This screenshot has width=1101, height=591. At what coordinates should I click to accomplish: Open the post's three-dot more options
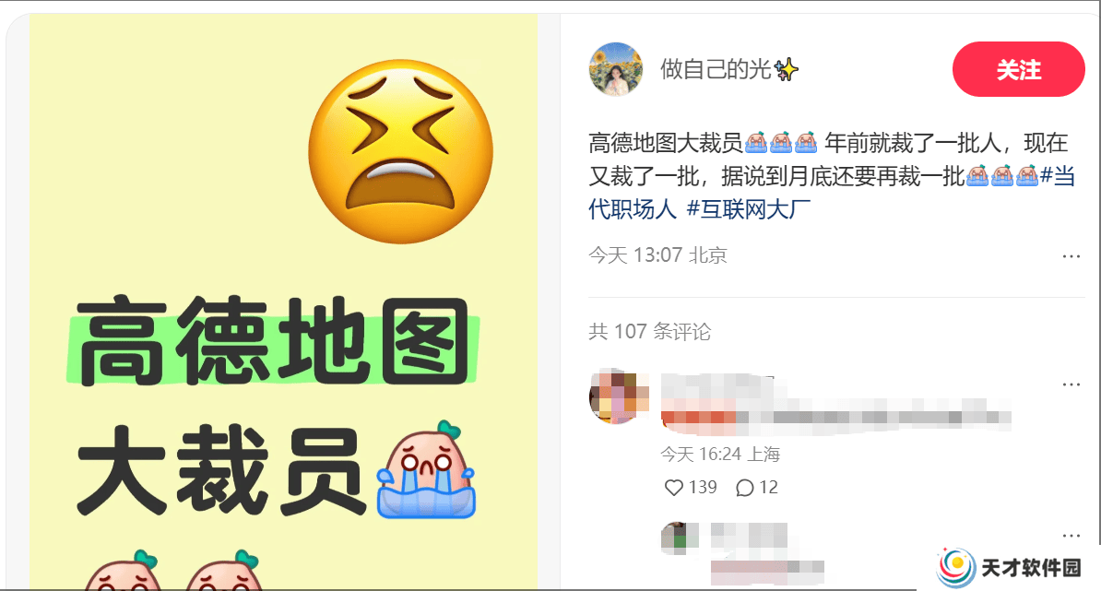pos(1071,256)
